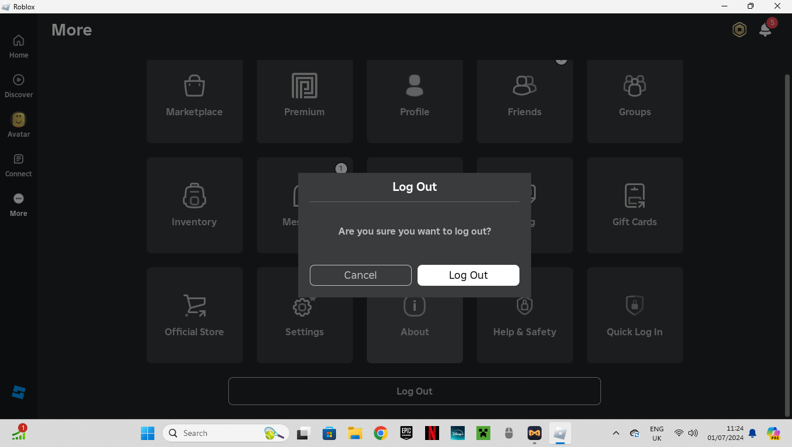Open the volume control in the system tray
This screenshot has width=792, height=447.
tap(693, 433)
